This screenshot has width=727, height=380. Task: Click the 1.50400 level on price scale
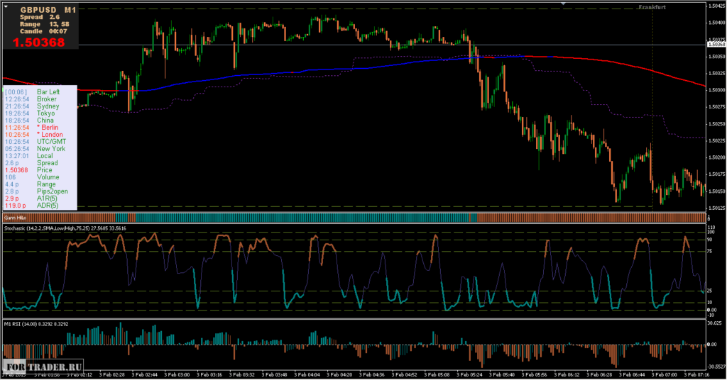point(716,23)
